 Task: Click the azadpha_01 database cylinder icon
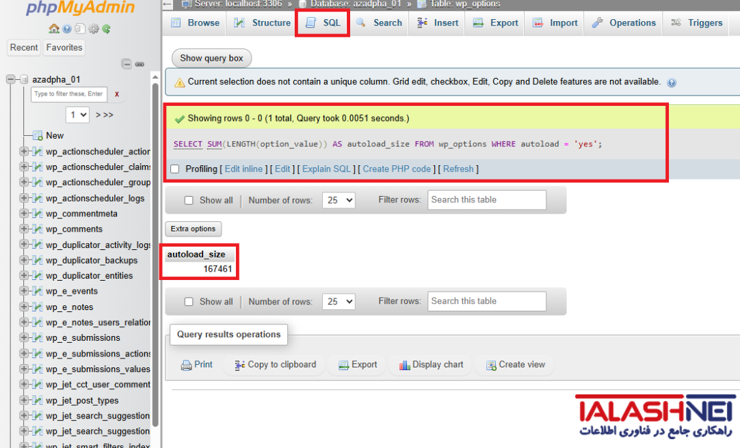24,79
